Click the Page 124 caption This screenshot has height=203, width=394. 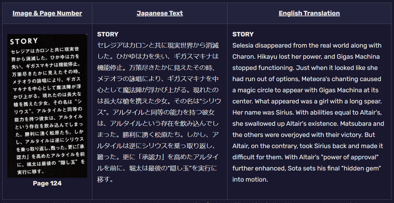47,183
